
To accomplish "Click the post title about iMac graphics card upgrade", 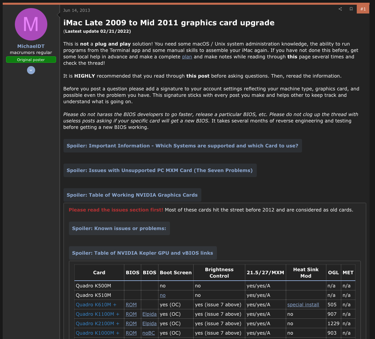I will [x=169, y=23].
